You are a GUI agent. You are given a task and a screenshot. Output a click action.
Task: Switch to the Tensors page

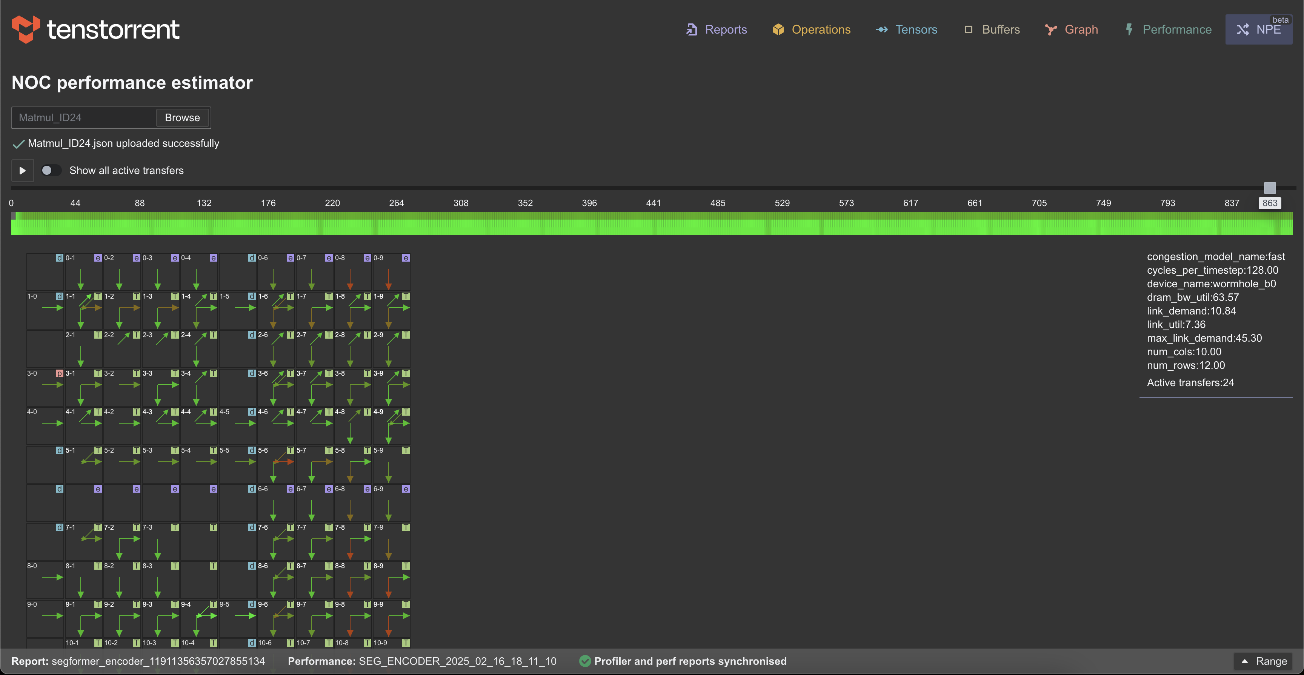(x=916, y=29)
